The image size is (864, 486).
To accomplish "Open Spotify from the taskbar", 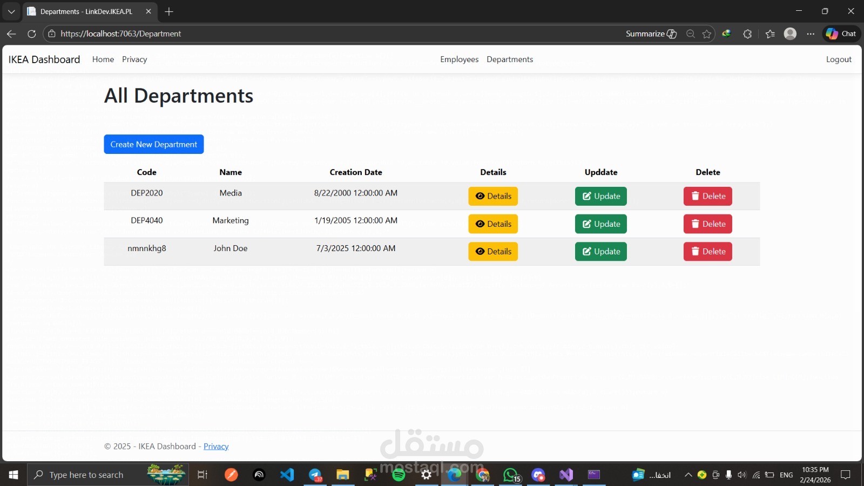I will 399,475.
